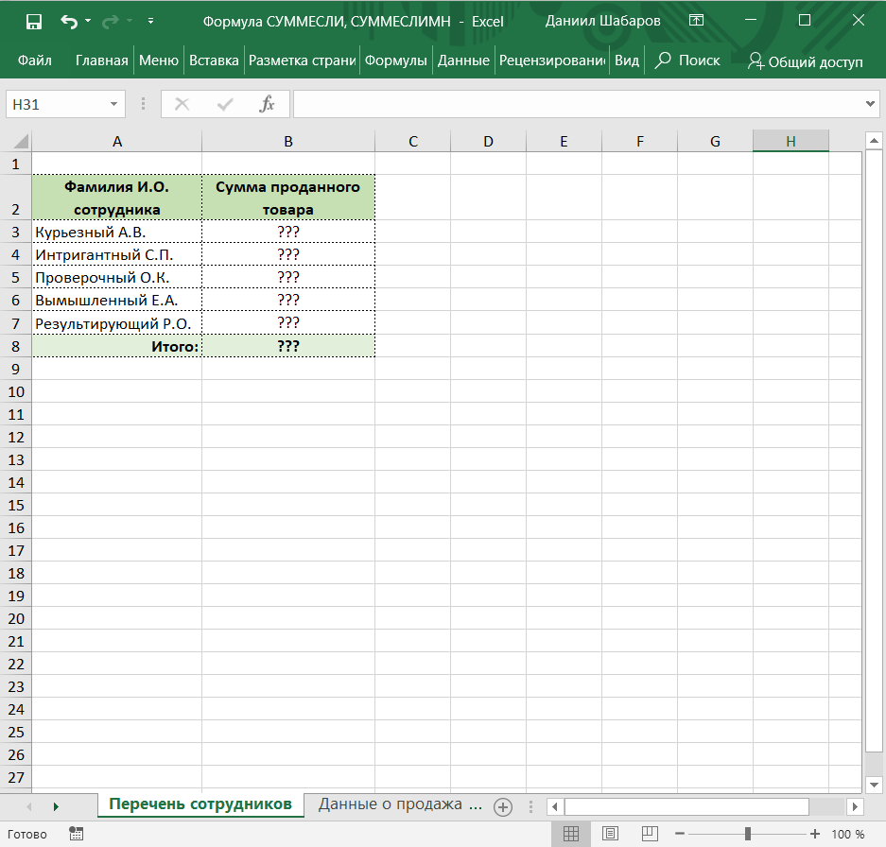Click the Save icon in title bar
886x847 pixels.
point(33,21)
